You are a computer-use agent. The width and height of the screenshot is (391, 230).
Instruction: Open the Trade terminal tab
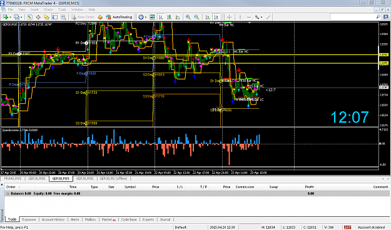(x=13, y=219)
